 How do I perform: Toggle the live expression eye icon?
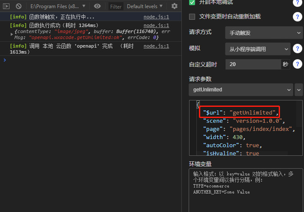(97, 6)
